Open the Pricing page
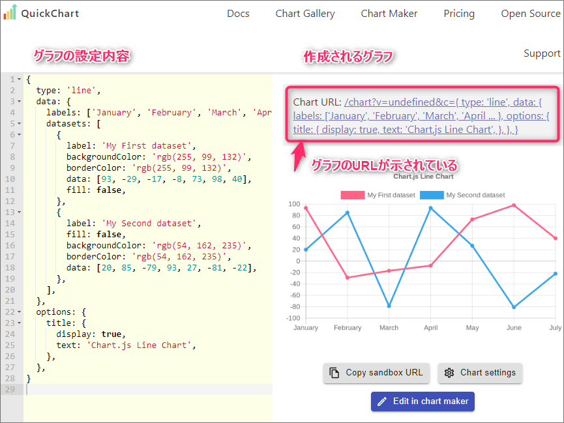Image resolution: width=564 pixels, height=423 pixels. (459, 14)
